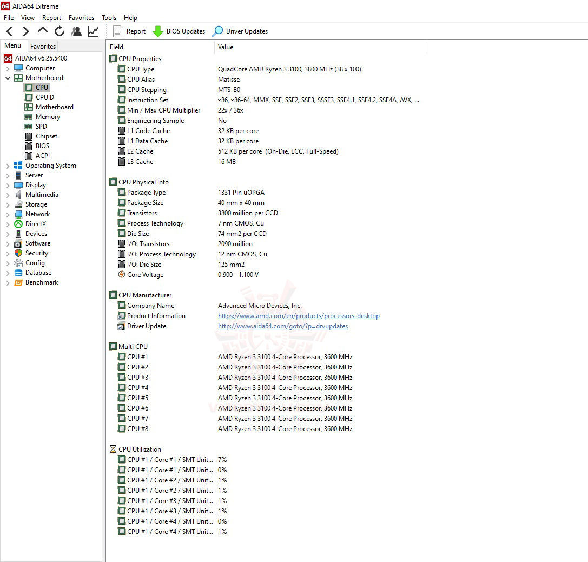Expand the Network tree node
The height and width of the screenshot is (562, 588).
tap(8, 214)
